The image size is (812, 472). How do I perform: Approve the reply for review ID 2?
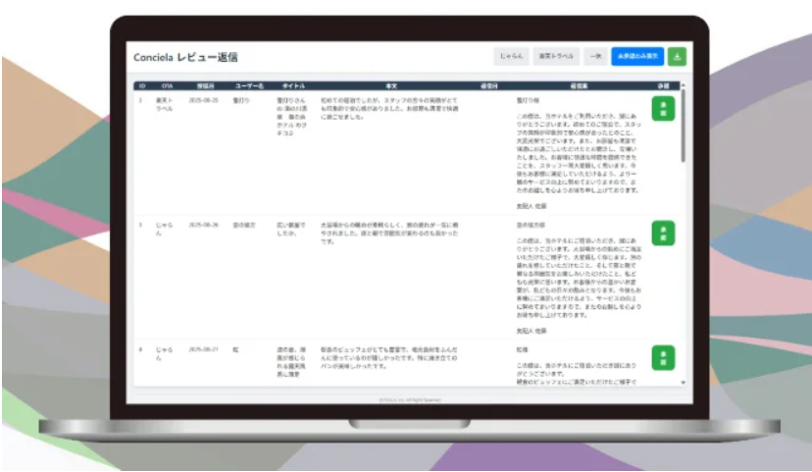(663, 108)
